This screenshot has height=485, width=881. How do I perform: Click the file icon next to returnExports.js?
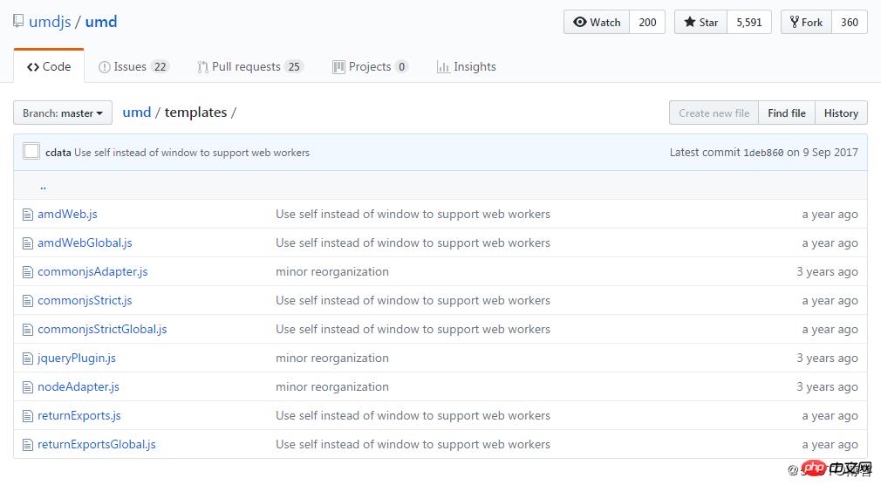27,416
